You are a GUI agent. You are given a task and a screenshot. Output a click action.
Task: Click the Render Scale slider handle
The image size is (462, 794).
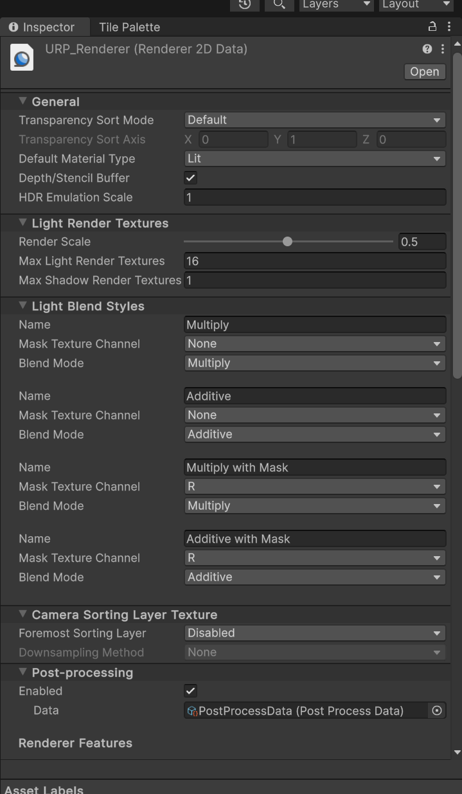pos(287,242)
